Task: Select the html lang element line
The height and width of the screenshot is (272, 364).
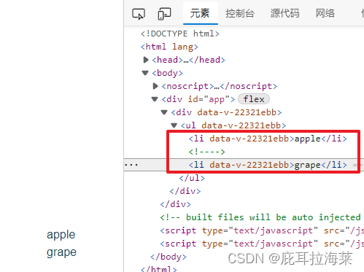Action: [169, 47]
